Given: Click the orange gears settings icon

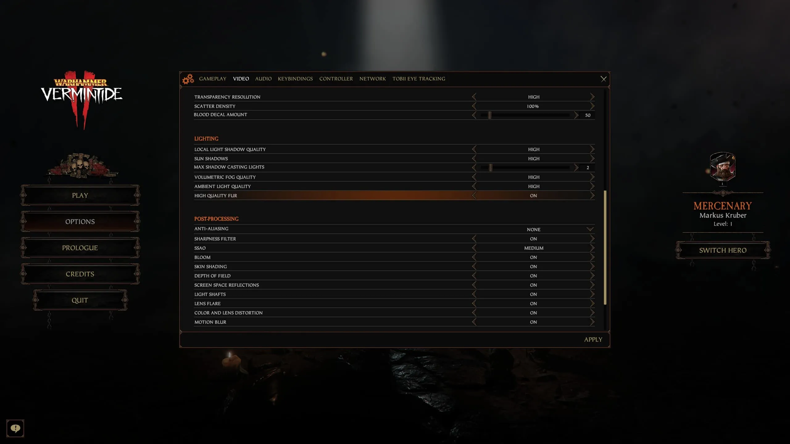Looking at the screenshot, I should point(188,79).
